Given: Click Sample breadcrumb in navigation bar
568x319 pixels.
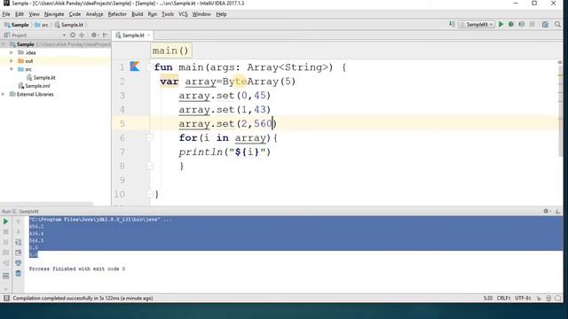Looking at the screenshot, I should pyautogui.click(x=16, y=25).
